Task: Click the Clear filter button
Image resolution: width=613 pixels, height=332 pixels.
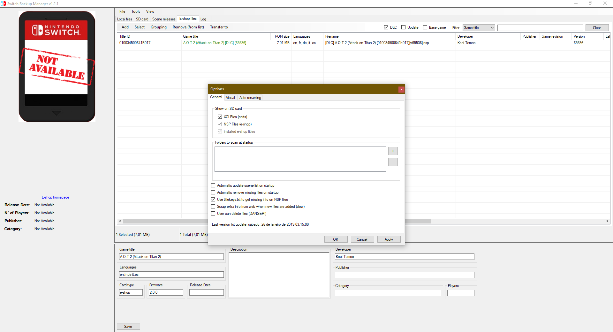Action: point(597,28)
